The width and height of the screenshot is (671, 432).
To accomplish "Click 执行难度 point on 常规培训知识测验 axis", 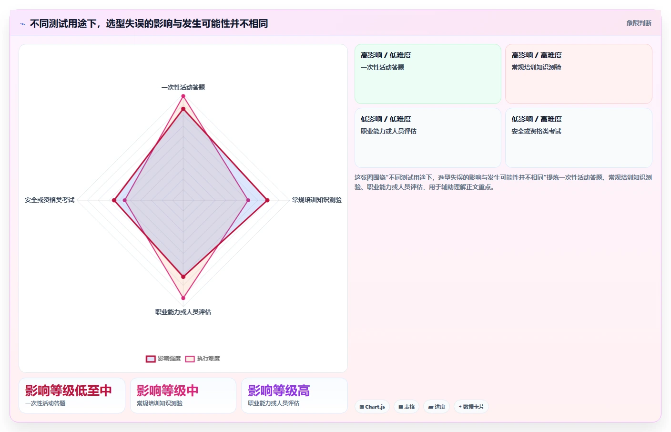I will [x=248, y=200].
